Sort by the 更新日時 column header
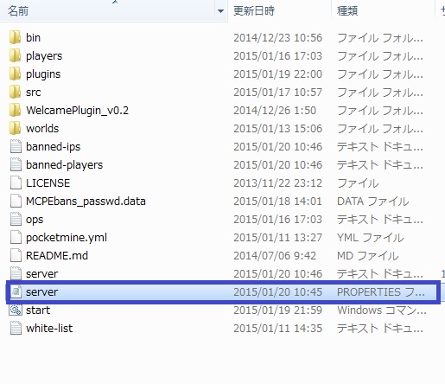The width and height of the screenshot is (445, 384). tap(254, 11)
